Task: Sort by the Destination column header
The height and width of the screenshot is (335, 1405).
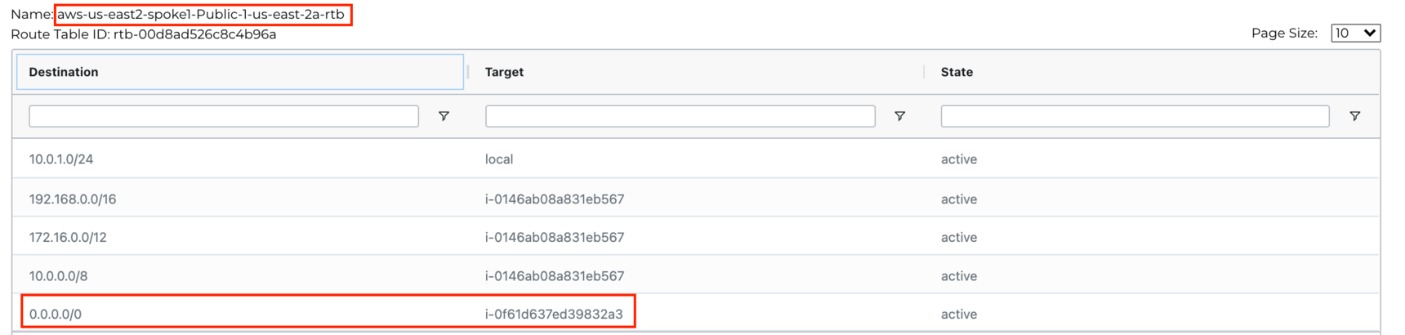Action: click(x=64, y=72)
